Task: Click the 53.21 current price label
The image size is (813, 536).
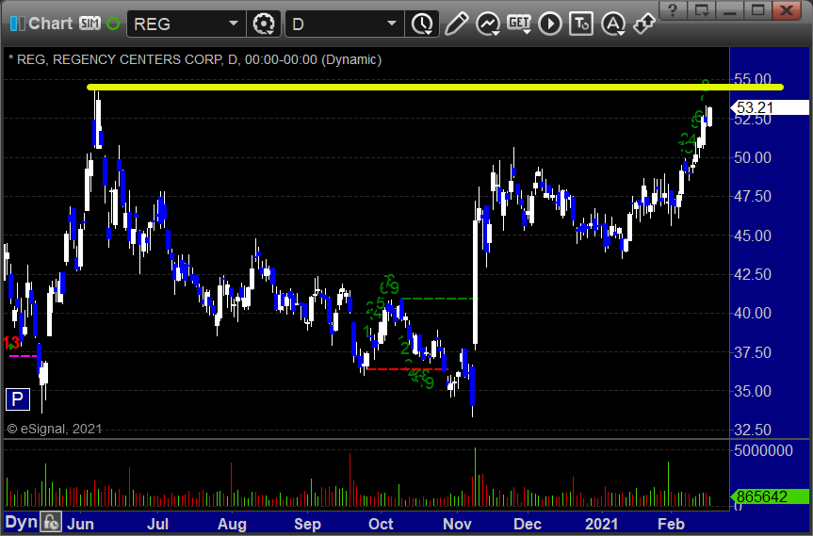Action: 771,107
